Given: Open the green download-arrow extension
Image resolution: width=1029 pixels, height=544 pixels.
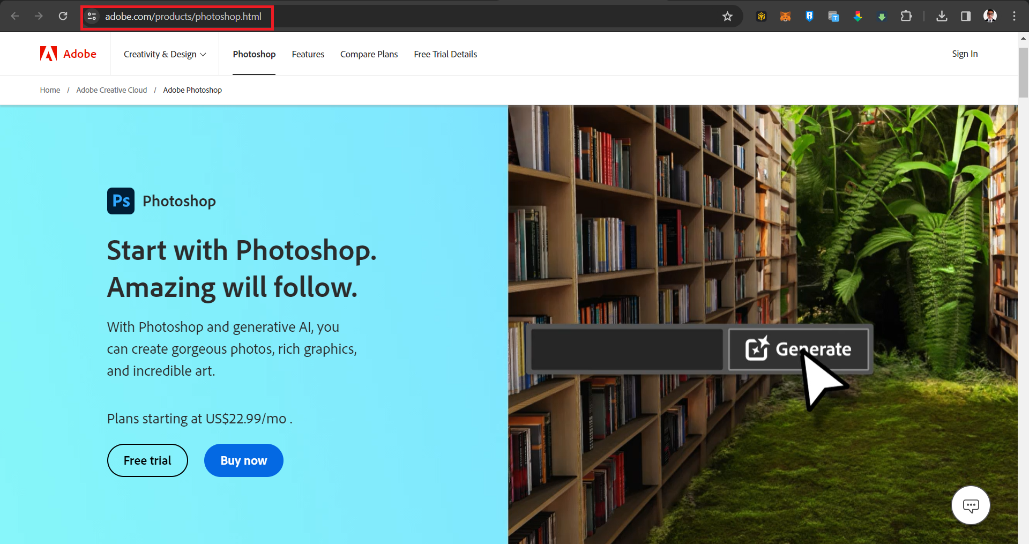Looking at the screenshot, I should pos(882,16).
